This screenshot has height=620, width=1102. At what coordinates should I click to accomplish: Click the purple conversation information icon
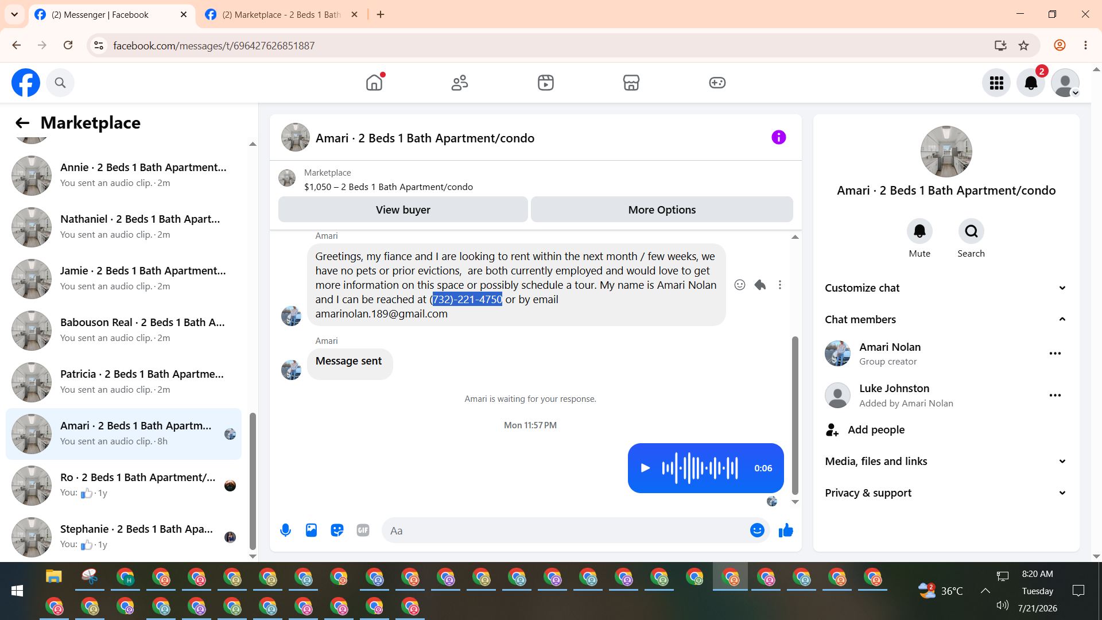[x=779, y=137]
